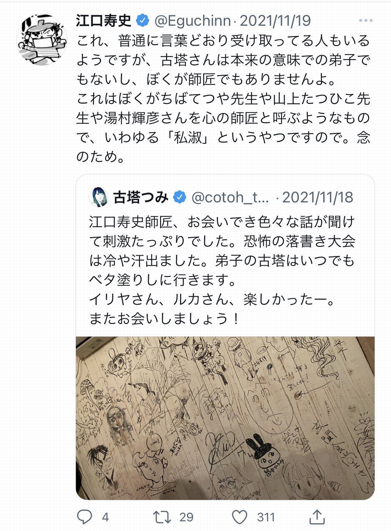Screen dimensions: 391x531
Task: Click the 311 likes count
Action: [x=266, y=517]
